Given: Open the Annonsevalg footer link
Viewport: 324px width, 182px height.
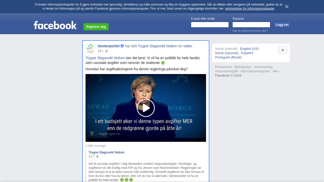Looking at the screenshot, I should 225,71.
